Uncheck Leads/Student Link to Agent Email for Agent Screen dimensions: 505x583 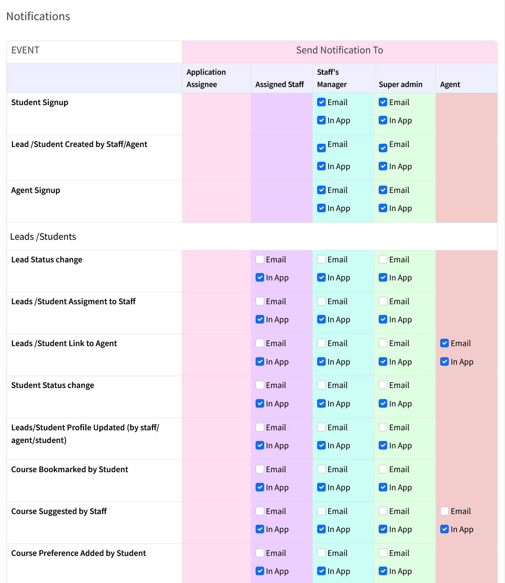(x=444, y=343)
